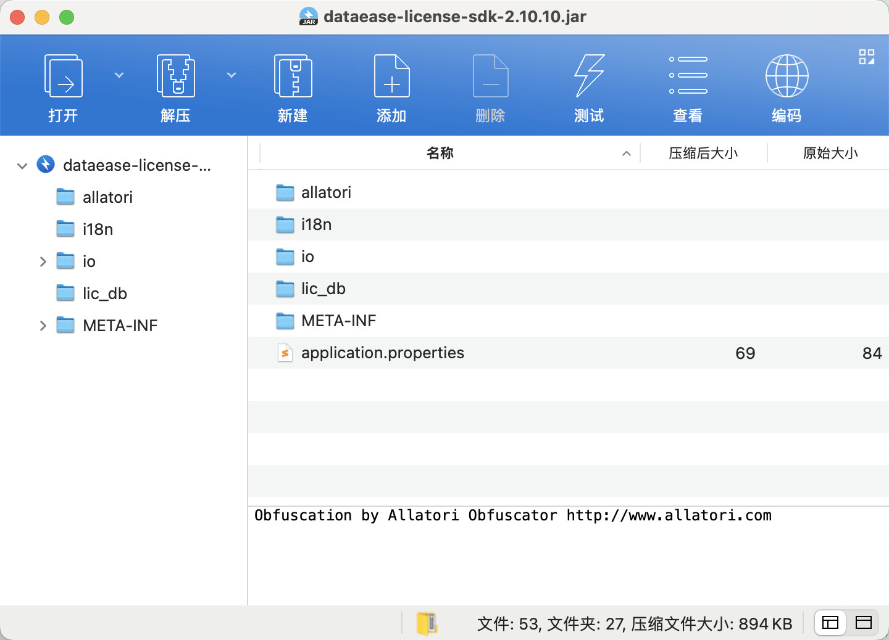The height and width of the screenshot is (640, 889).
Task: Click the window title dataease-license-sdk-2.10.10.jar
Action: pyautogui.click(x=455, y=17)
